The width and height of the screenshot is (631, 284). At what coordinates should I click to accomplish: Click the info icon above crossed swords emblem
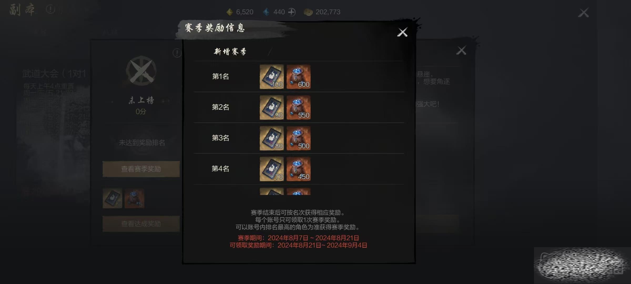177,53
